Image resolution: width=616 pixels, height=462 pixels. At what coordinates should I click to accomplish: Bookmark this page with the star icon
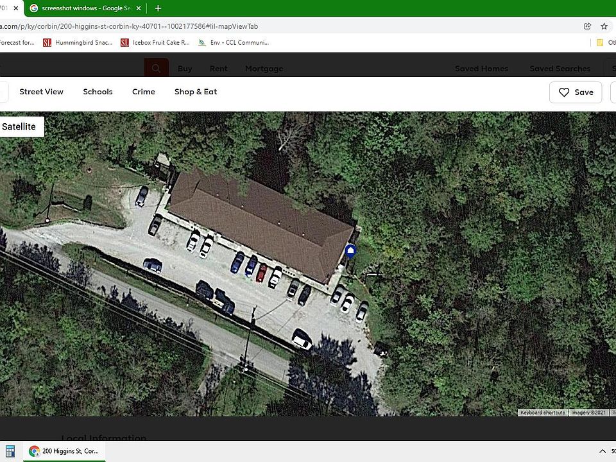604,26
